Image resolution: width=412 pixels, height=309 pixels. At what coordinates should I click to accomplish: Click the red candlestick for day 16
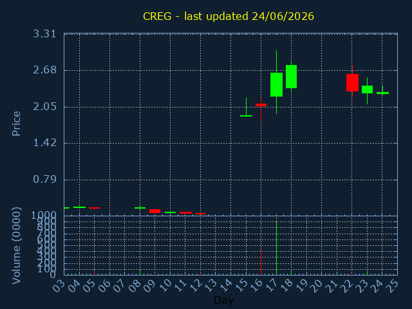point(261,105)
